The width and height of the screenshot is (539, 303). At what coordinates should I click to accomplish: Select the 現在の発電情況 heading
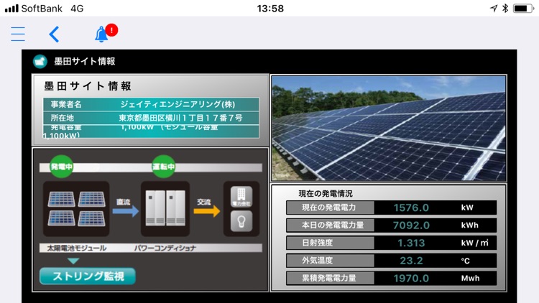(325, 193)
